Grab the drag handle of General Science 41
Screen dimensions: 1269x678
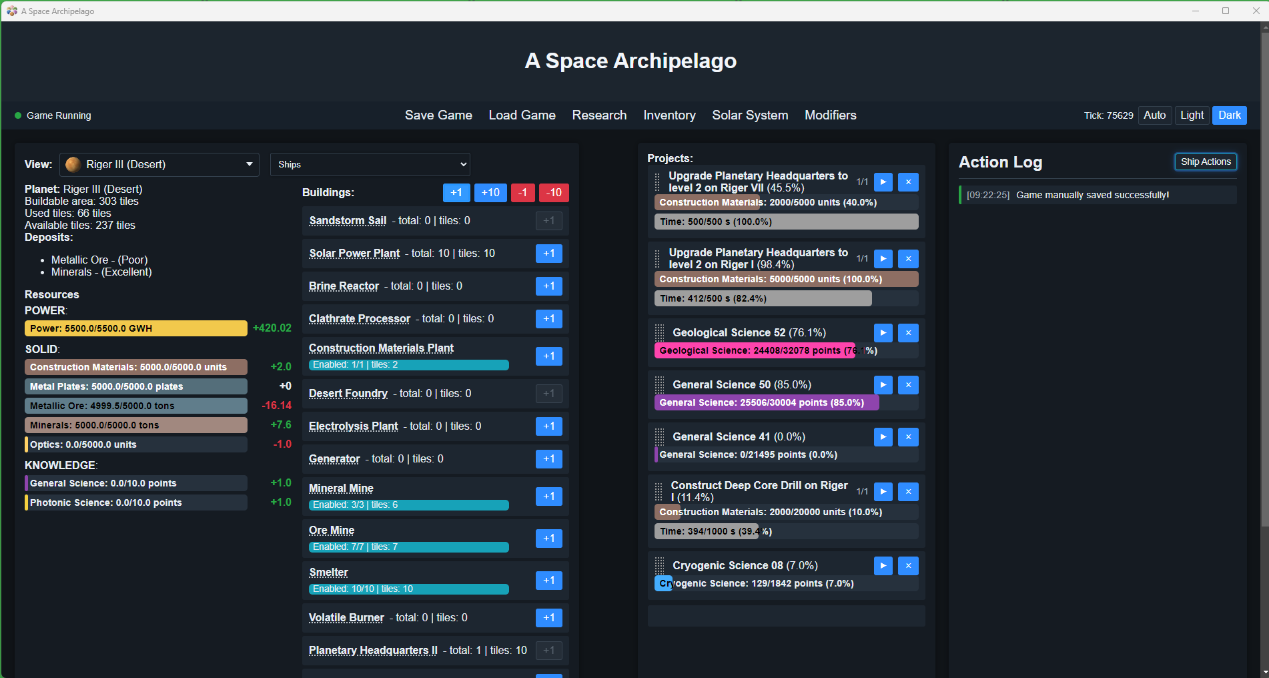[x=660, y=437]
